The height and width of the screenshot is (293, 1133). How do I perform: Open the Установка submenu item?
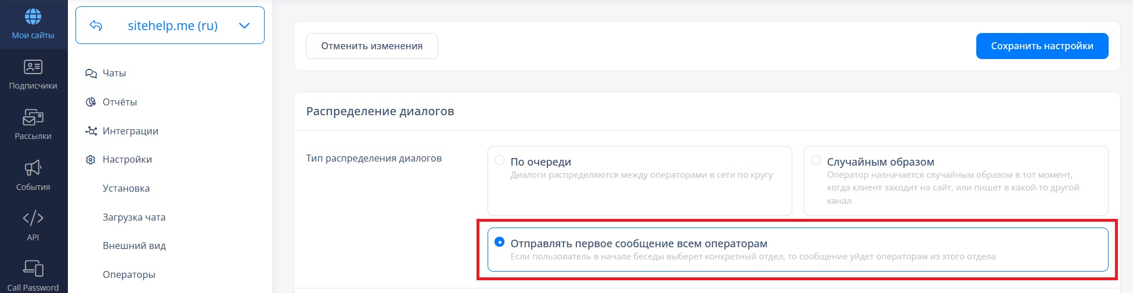(126, 189)
